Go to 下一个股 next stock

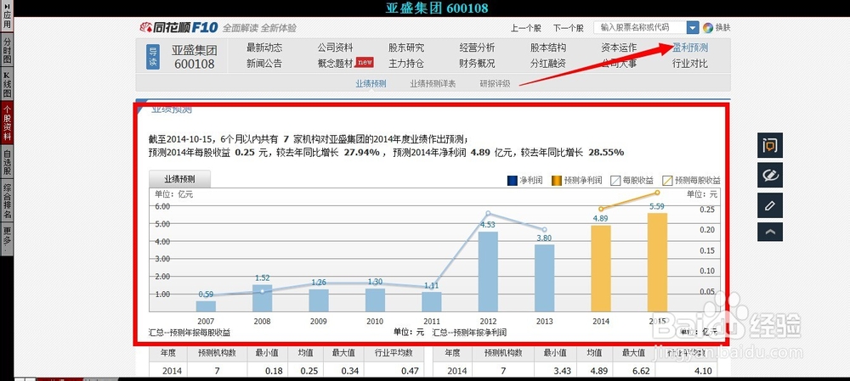point(568,28)
